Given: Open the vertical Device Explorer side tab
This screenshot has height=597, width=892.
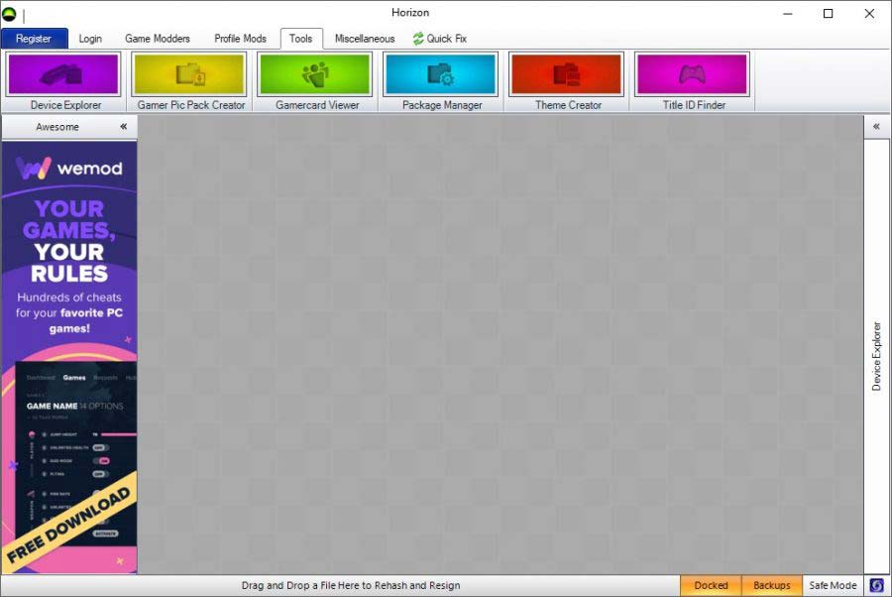Looking at the screenshot, I should coord(876,355).
